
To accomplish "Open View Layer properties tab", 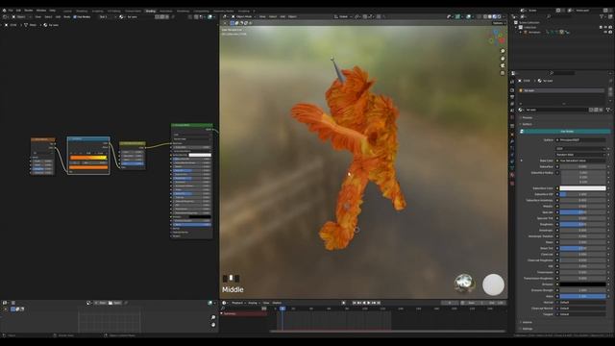I will pyautogui.click(x=512, y=104).
